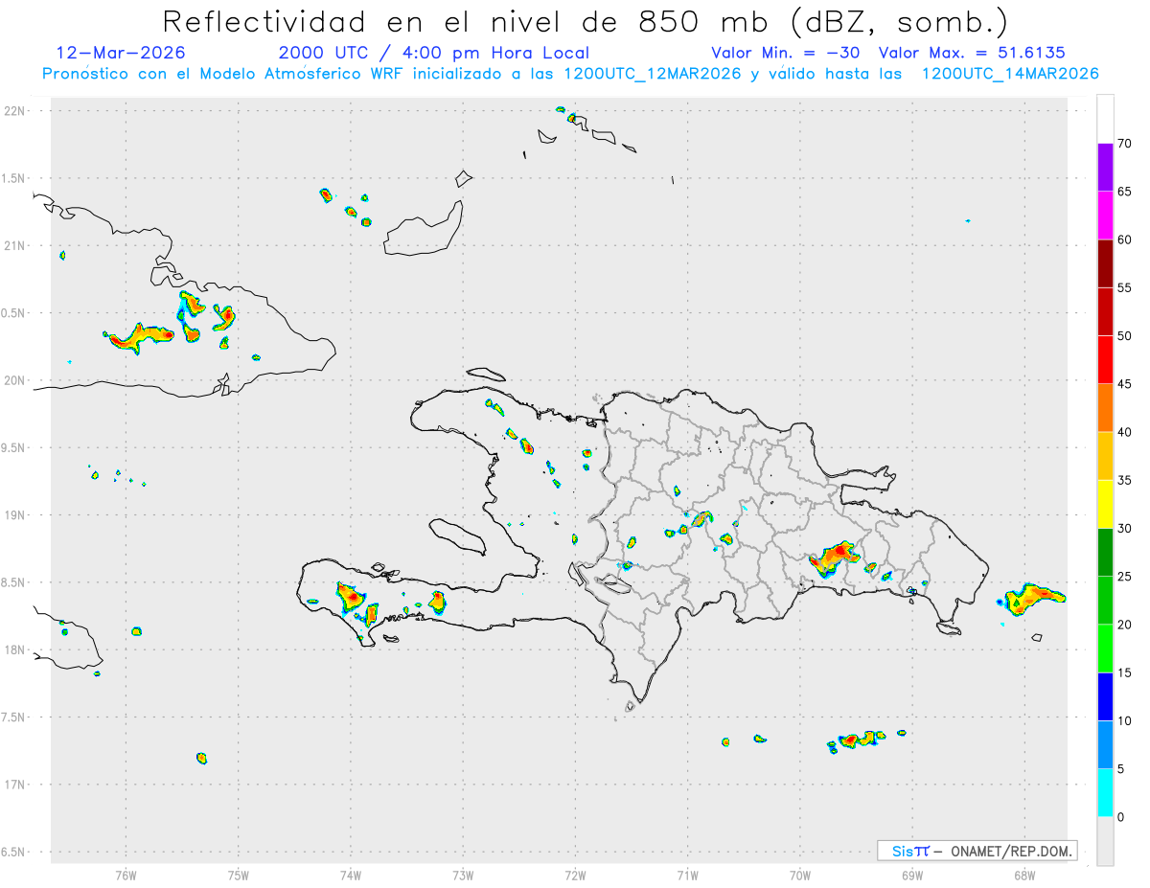Click the cyan 0–5 dBZ legend band
The image size is (1150, 888).
pos(1105,793)
